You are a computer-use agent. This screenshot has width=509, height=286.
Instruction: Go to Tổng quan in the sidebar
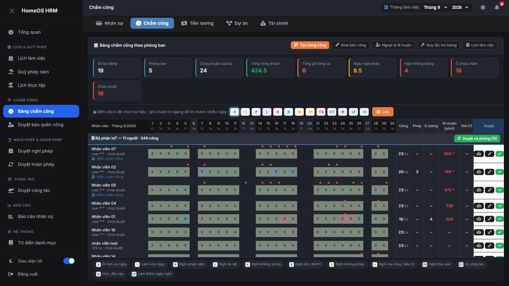[x=41, y=32]
